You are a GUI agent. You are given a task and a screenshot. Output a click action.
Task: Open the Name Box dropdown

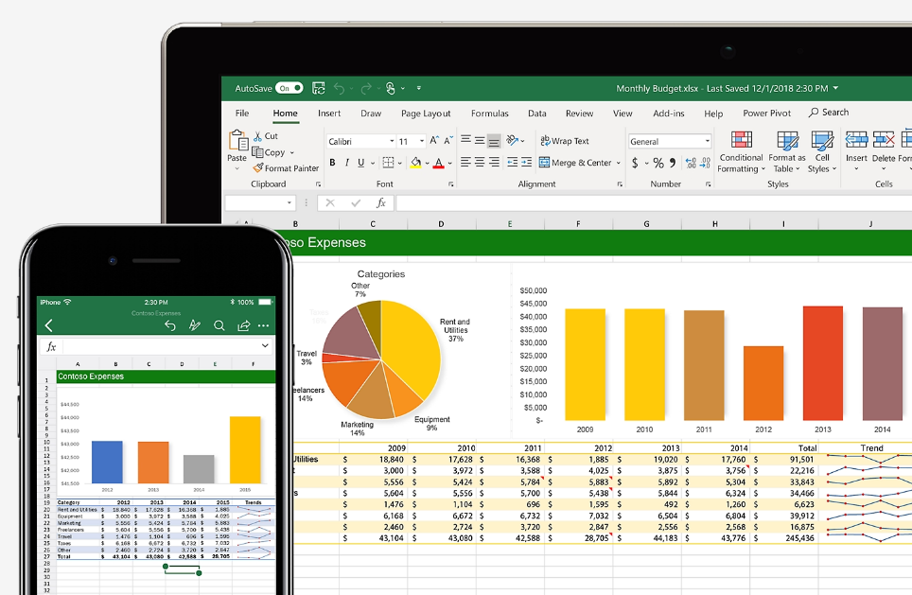point(289,203)
